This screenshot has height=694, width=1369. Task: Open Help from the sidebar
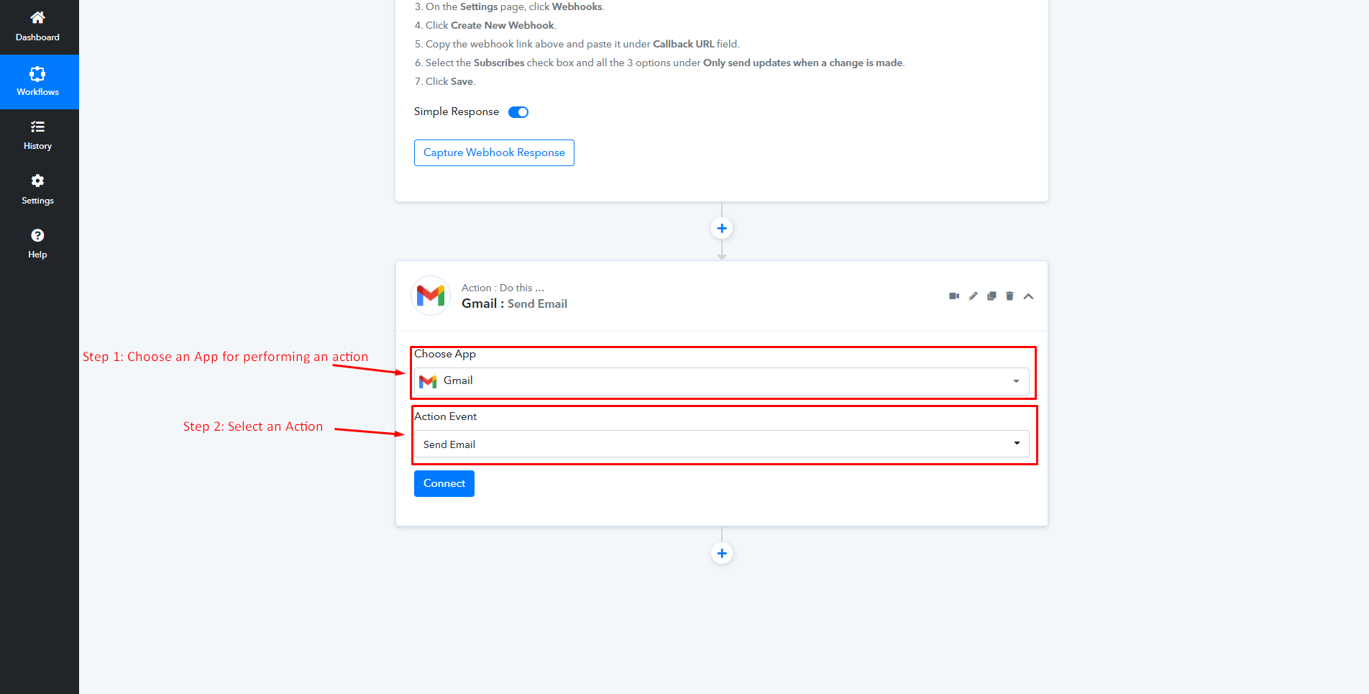click(x=38, y=244)
